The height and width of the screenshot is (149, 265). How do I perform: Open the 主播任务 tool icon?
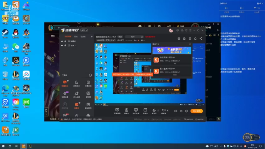coord(88,84)
